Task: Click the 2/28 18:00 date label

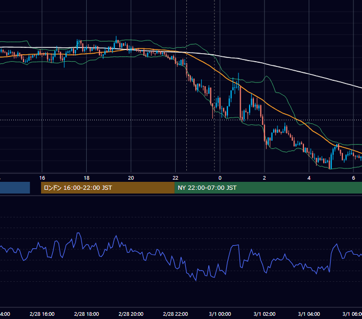Action: (x=87, y=314)
